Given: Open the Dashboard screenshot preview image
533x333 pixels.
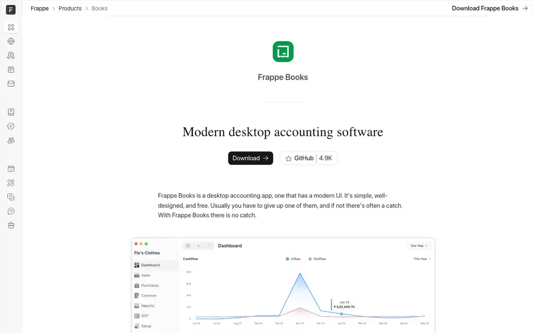Looking at the screenshot, I should 283,286.
